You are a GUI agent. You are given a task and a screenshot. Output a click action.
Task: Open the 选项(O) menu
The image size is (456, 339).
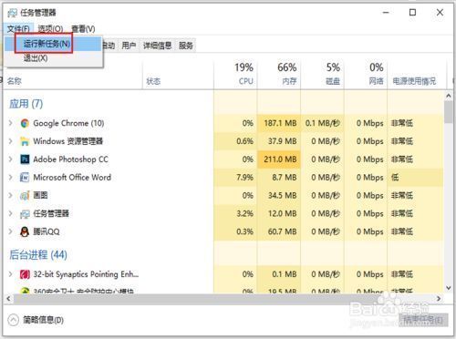(x=50, y=29)
